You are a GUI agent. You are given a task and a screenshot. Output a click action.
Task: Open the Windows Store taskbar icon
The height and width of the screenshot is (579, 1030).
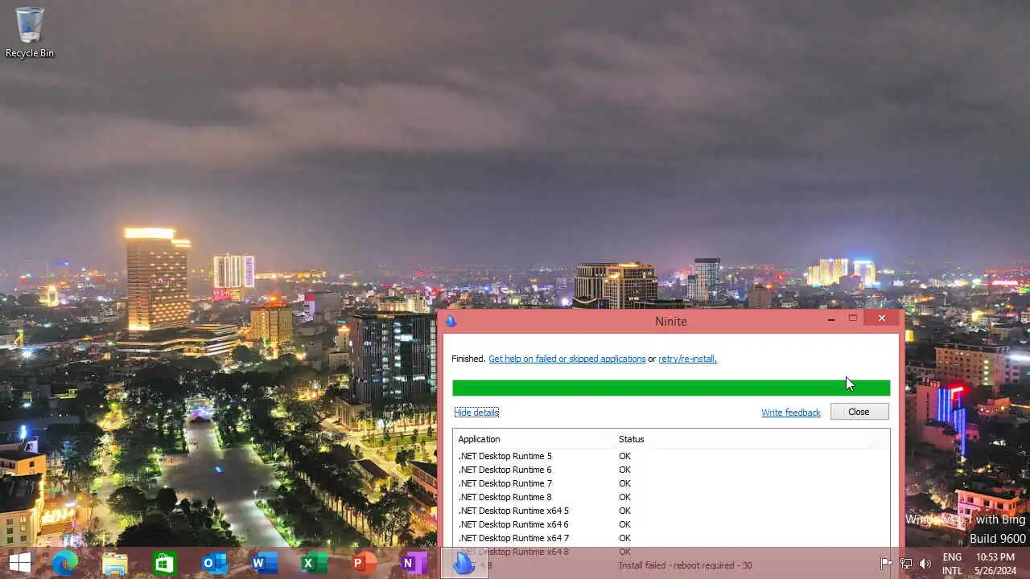pos(164,563)
